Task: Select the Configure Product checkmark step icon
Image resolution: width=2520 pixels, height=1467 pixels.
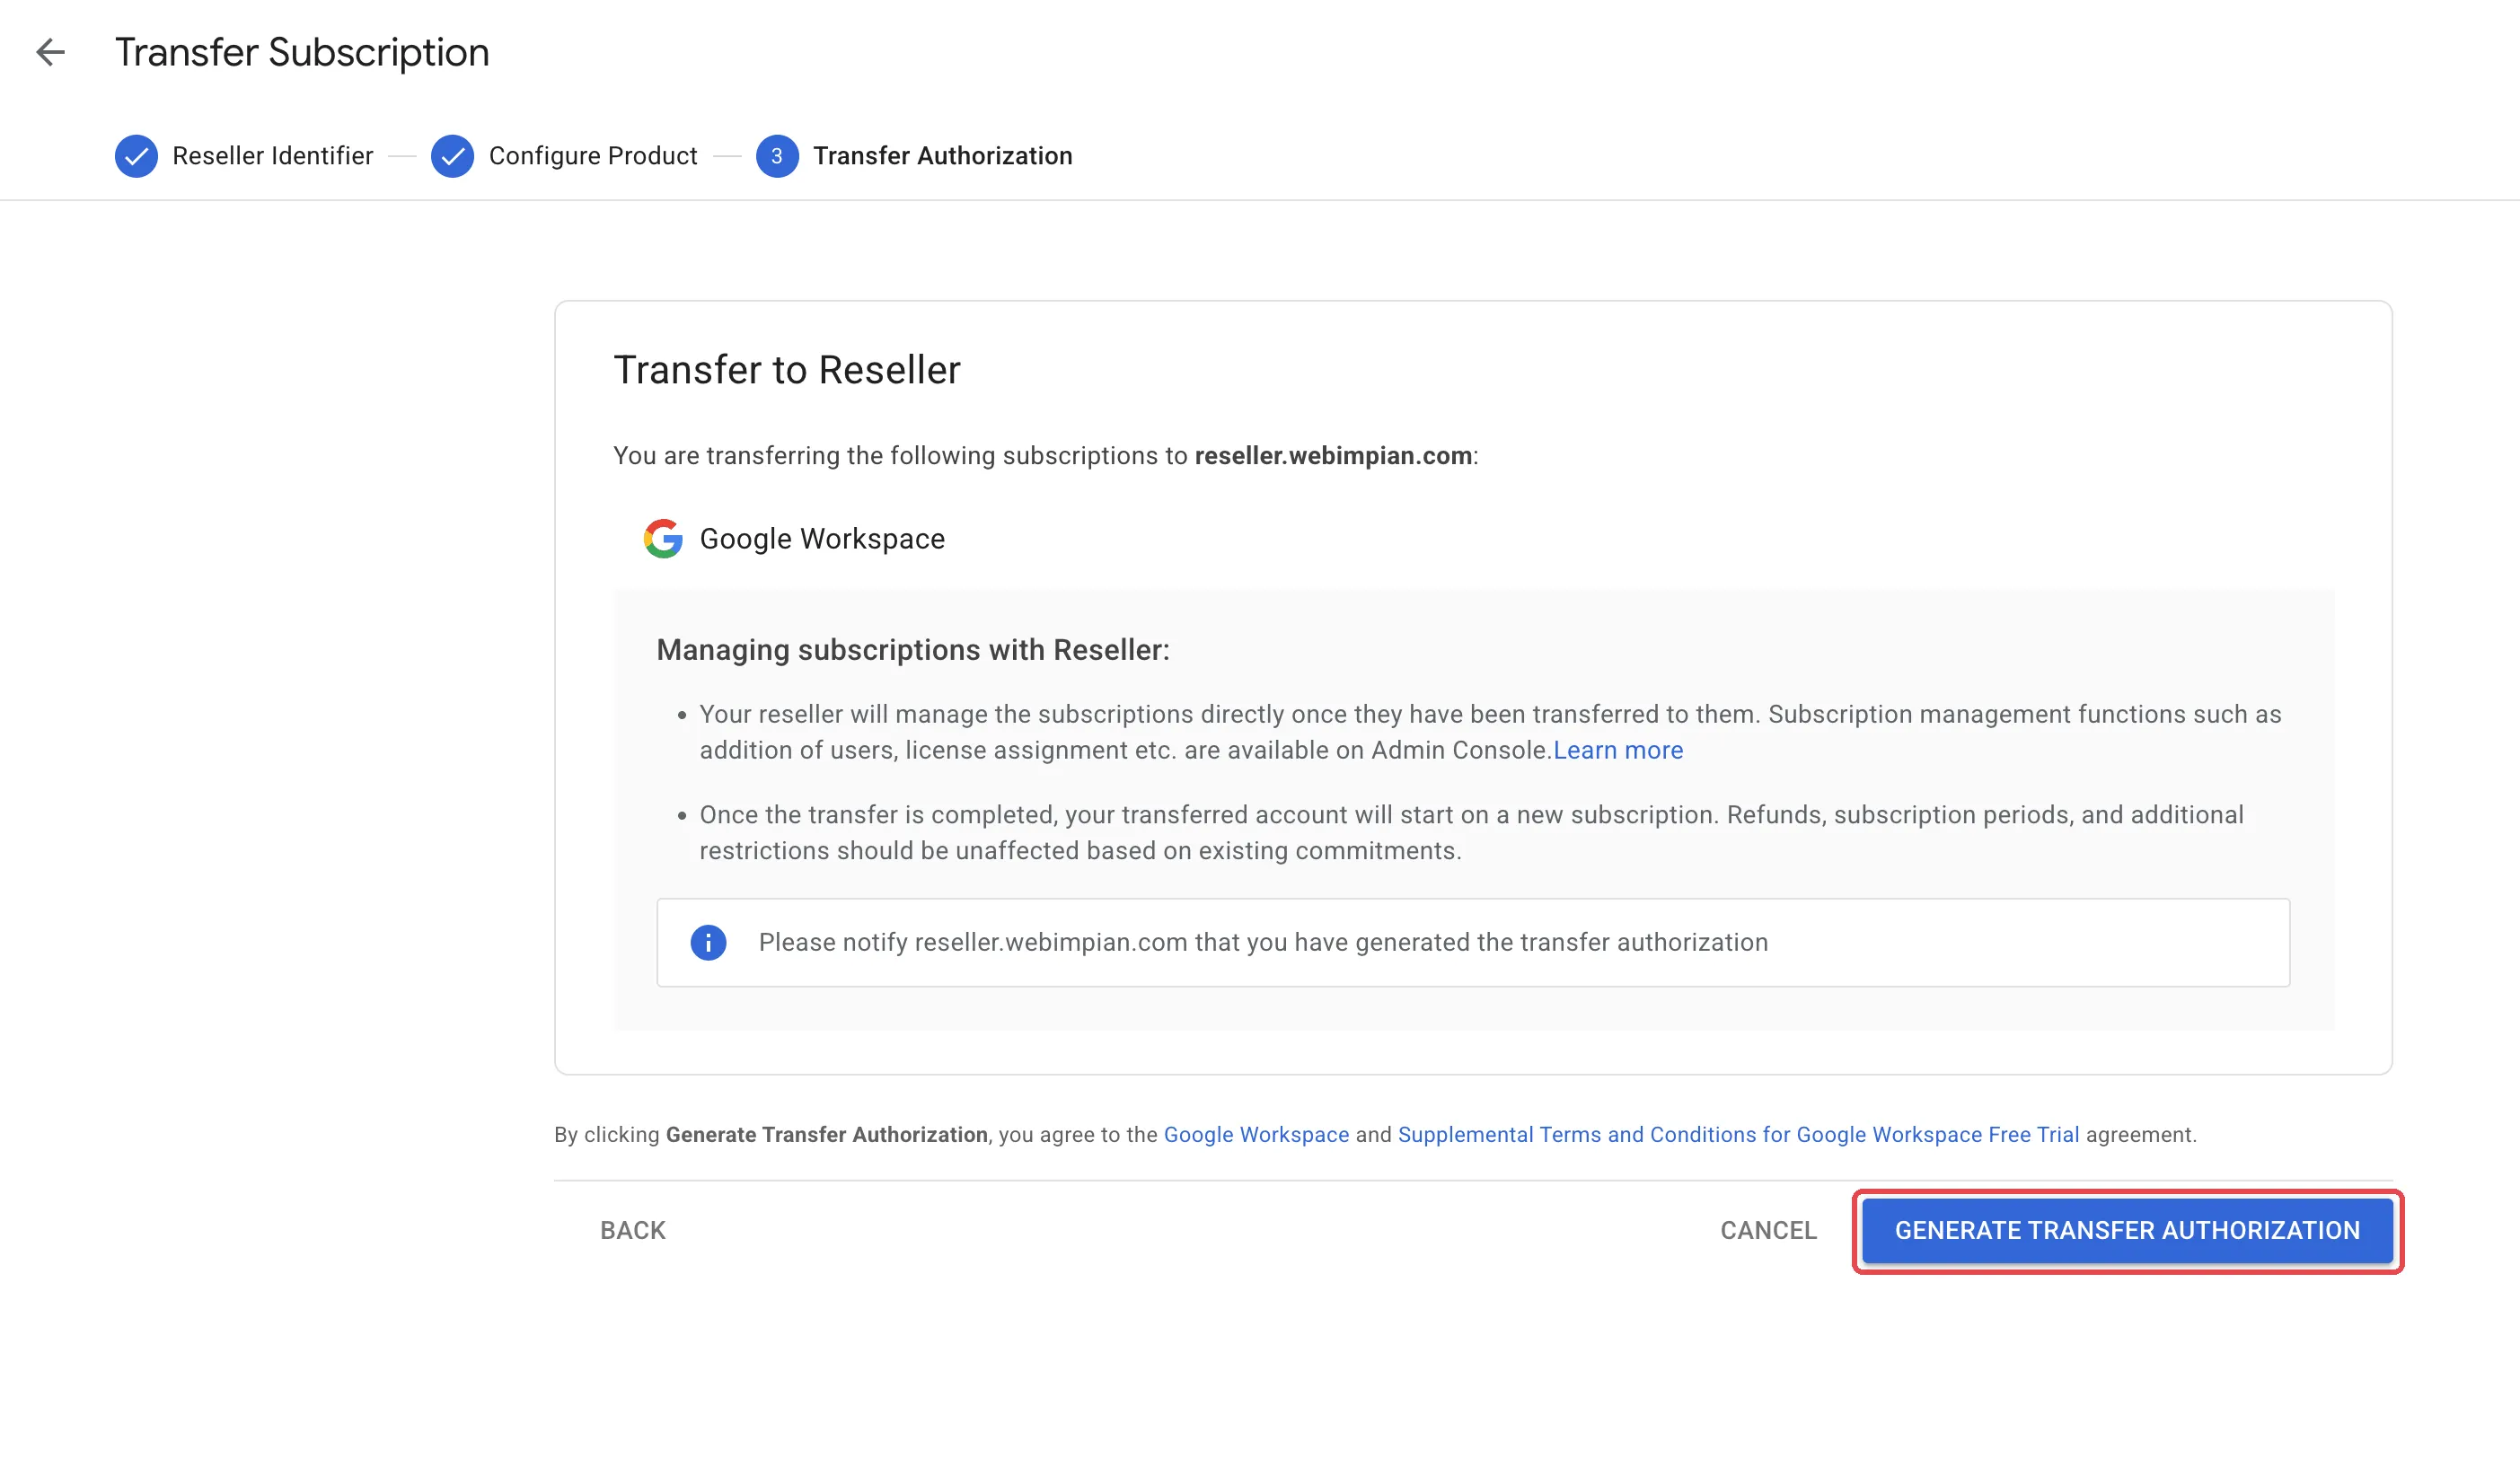Action: pos(452,156)
